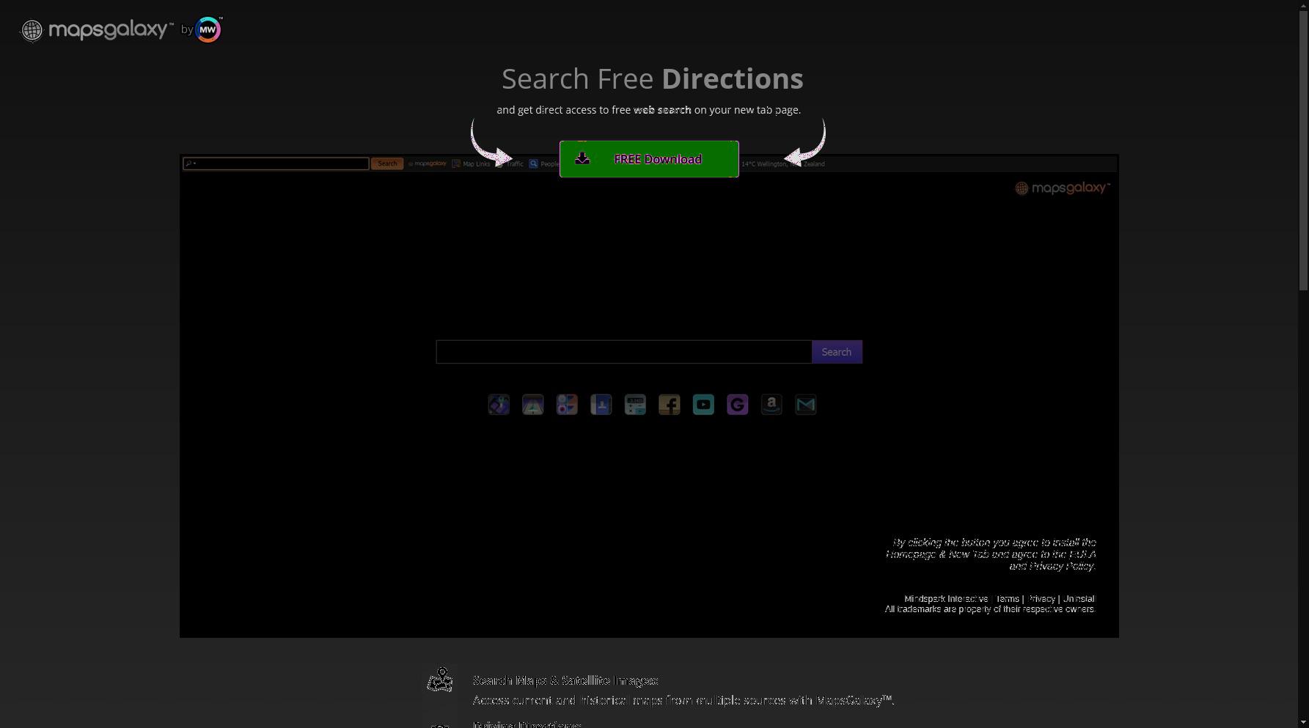Open the EULA link
The image size is (1309, 728).
click(1082, 554)
